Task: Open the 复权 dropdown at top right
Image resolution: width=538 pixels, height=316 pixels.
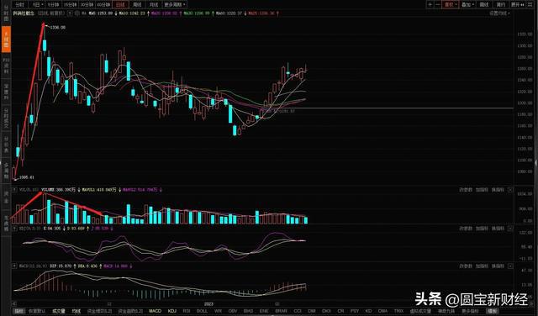Action: [x=451, y=4]
